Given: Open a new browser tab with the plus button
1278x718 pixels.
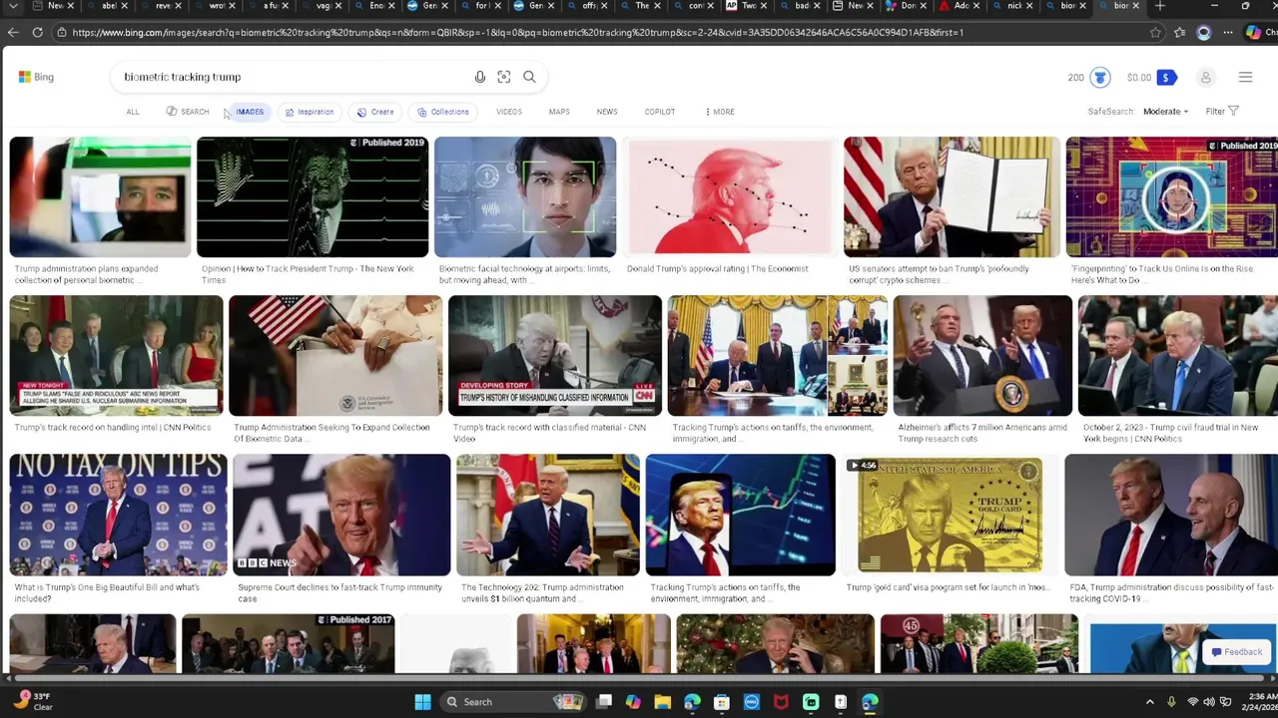Looking at the screenshot, I should (x=1159, y=6).
